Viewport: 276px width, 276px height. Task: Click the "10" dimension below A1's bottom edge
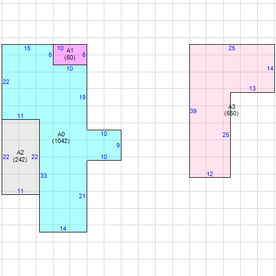tap(70, 68)
